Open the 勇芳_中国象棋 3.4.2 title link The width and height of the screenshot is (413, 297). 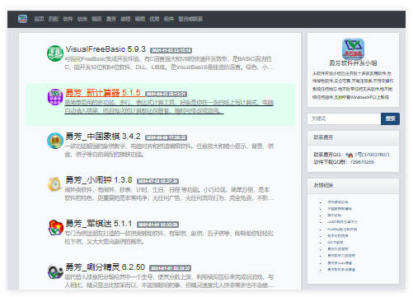pyautogui.click(x=103, y=137)
